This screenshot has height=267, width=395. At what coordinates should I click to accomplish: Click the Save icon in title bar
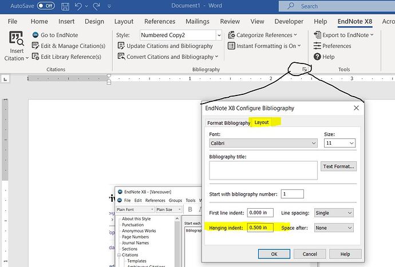coord(65,6)
